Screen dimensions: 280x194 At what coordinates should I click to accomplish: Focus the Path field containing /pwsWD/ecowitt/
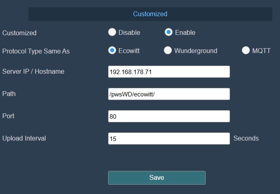169,94
